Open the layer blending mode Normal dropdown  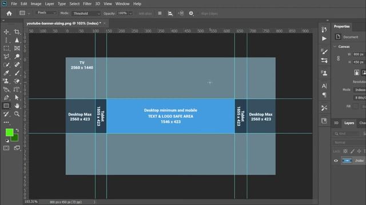click(349, 142)
